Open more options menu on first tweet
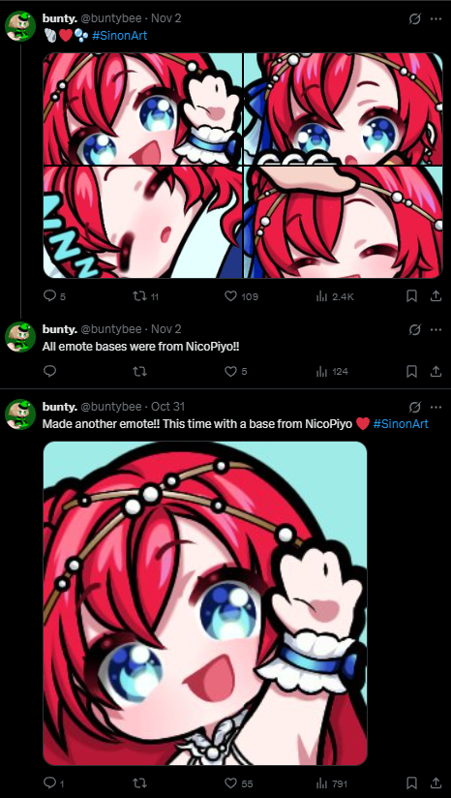Screen dimensions: 451x798 tap(436, 18)
